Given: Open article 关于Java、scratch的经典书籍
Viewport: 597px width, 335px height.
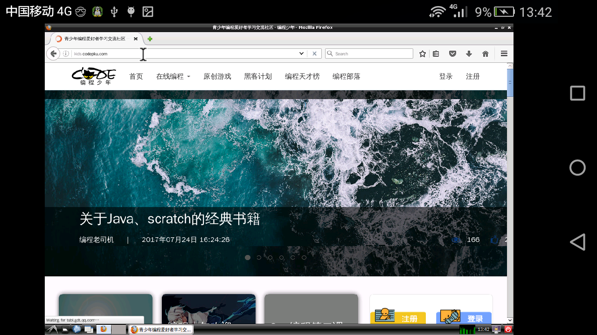Looking at the screenshot, I should click(170, 219).
